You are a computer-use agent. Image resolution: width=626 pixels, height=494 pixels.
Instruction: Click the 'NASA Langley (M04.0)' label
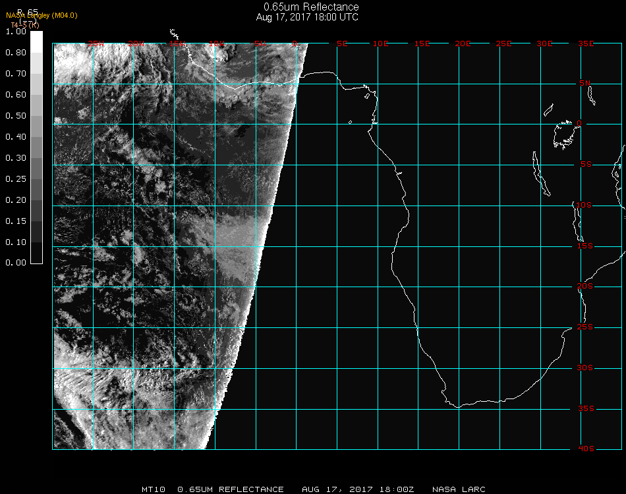pos(42,16)
